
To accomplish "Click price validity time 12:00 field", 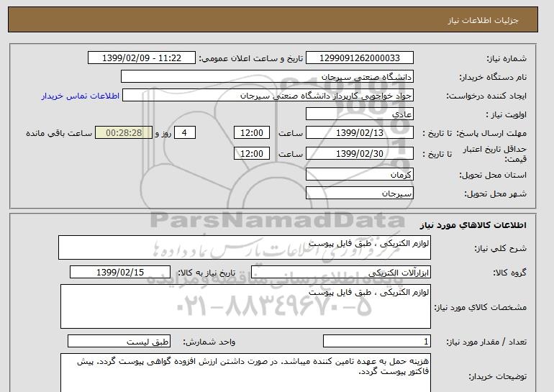I will [x=252, y=153].
